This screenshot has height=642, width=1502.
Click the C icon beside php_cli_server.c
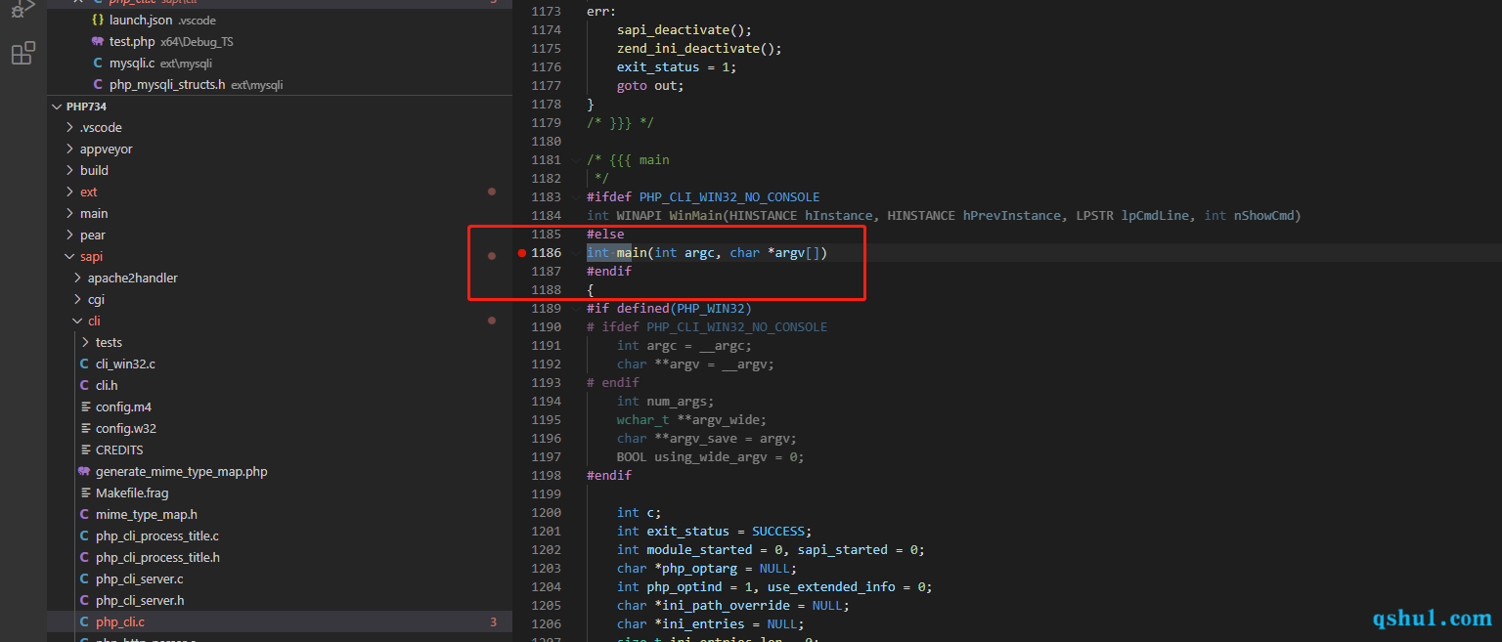click(x=84, y=578)
